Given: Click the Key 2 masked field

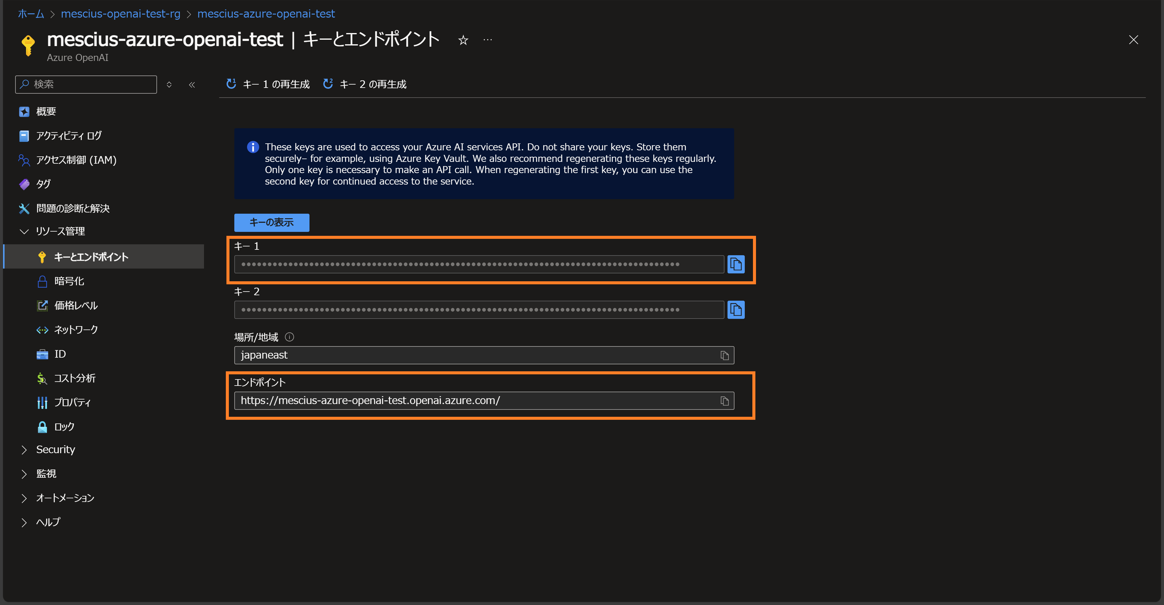Looking at the screenshot, I should point(479,310).
